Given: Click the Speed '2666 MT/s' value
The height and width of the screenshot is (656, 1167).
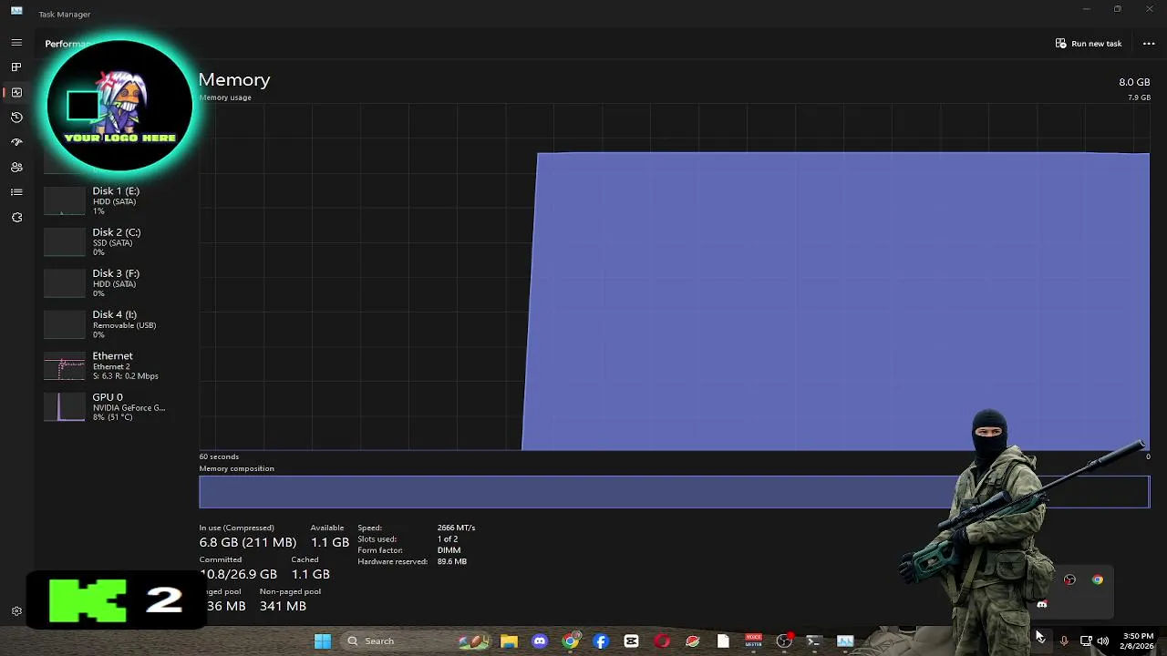Looking at the screenshot, I should pyautogui.click(x=456, y=528).
